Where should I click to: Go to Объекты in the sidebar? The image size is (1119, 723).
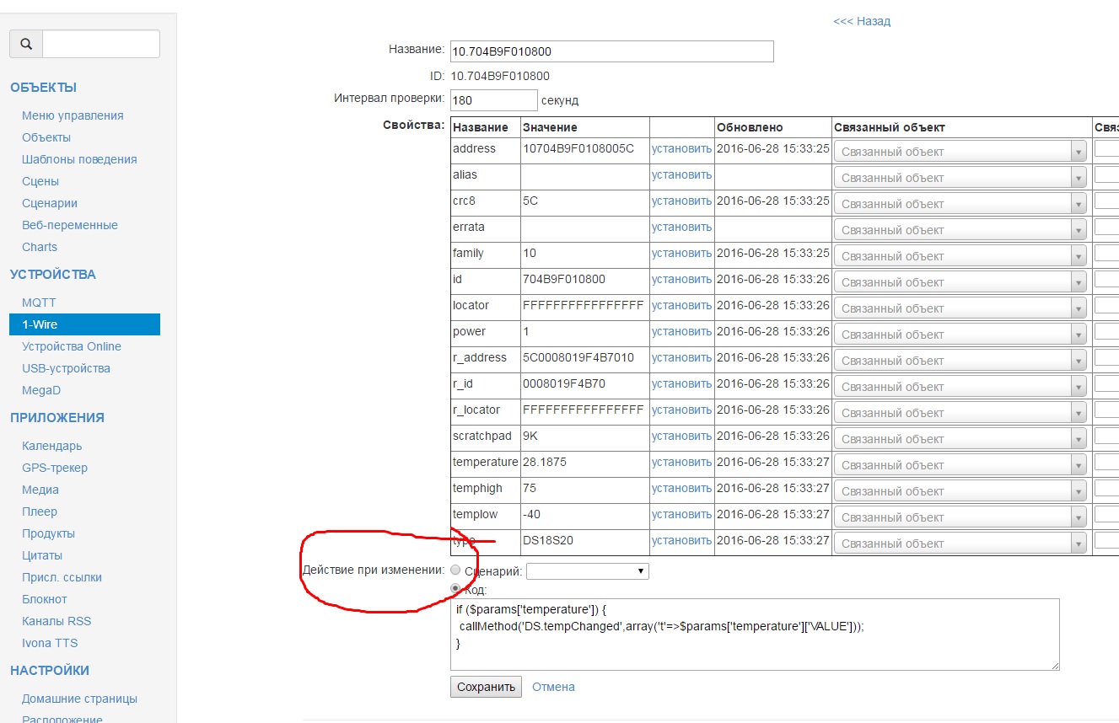46,137
